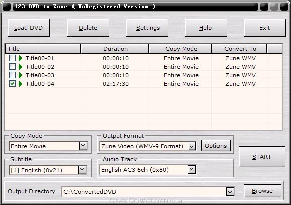Click Entire Movie cell in Title00-03 row

click(x=181, y=75)
